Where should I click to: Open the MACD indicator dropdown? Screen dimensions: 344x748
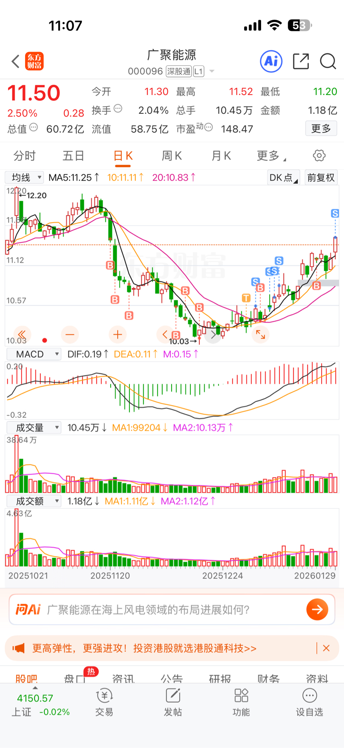click(34, 354)
